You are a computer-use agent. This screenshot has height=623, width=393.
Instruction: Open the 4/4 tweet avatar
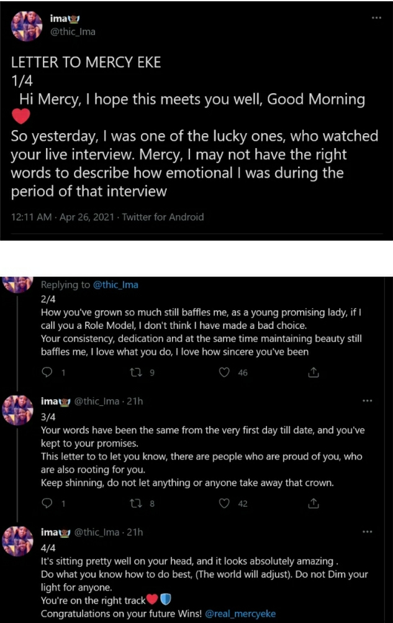pos(19,540)
